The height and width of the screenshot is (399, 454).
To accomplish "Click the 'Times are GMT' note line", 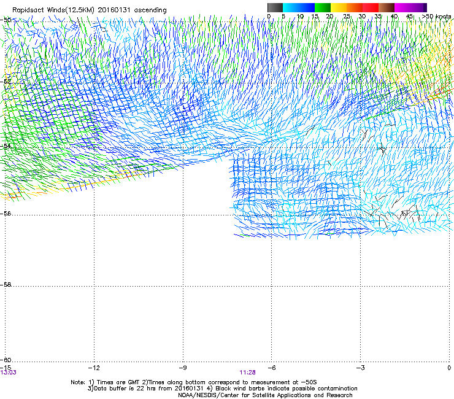I will coord(194,382).
